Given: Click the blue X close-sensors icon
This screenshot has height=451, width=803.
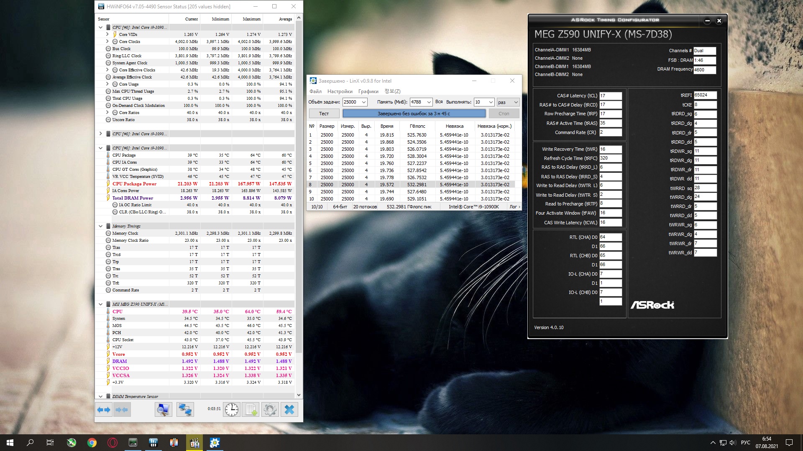Looking at the screenshot, I should [x=289, y=410].
